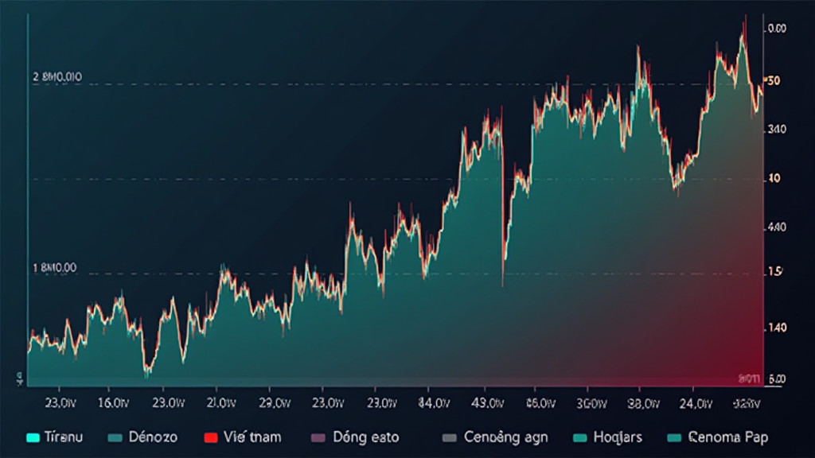Click the 2 8M0.0I0 left axis label

tap(57, 77)
